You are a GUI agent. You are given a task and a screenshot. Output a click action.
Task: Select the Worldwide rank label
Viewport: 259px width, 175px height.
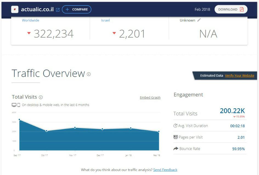(30, 20)
